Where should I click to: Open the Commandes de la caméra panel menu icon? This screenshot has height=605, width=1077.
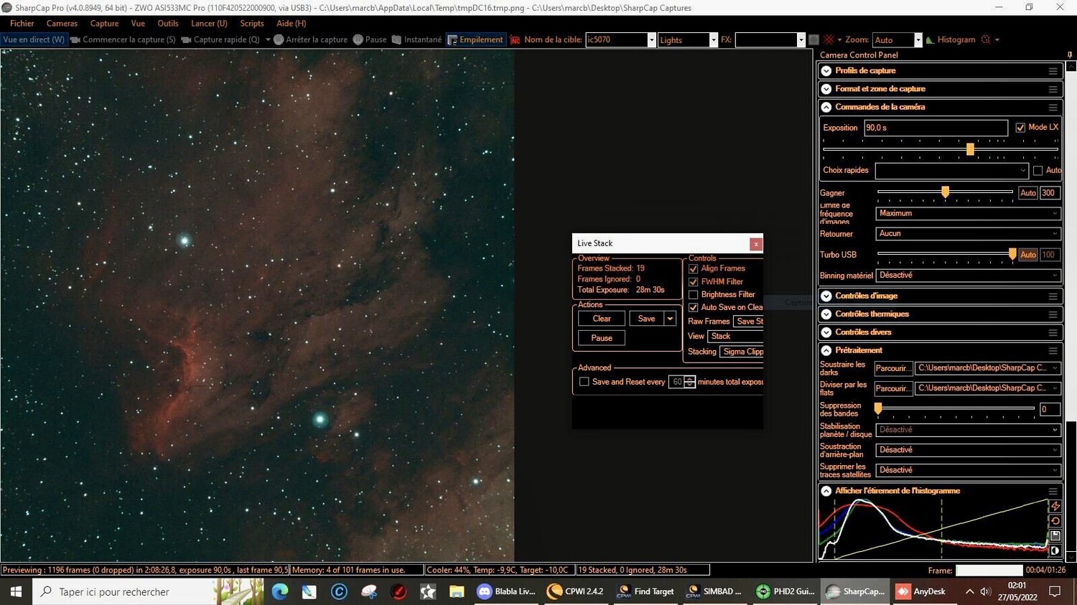coord(1053,107)
